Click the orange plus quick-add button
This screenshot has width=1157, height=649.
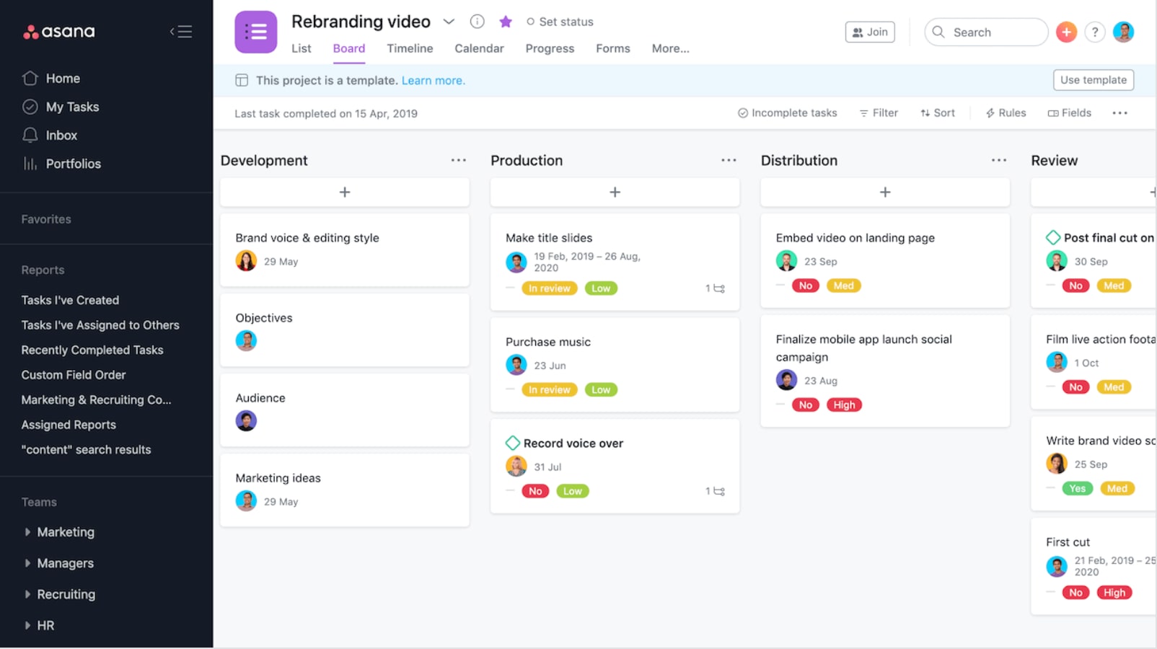coord(1066,32)
